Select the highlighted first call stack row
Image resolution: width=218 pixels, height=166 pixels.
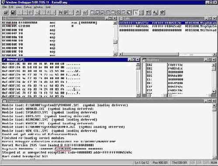168,23
